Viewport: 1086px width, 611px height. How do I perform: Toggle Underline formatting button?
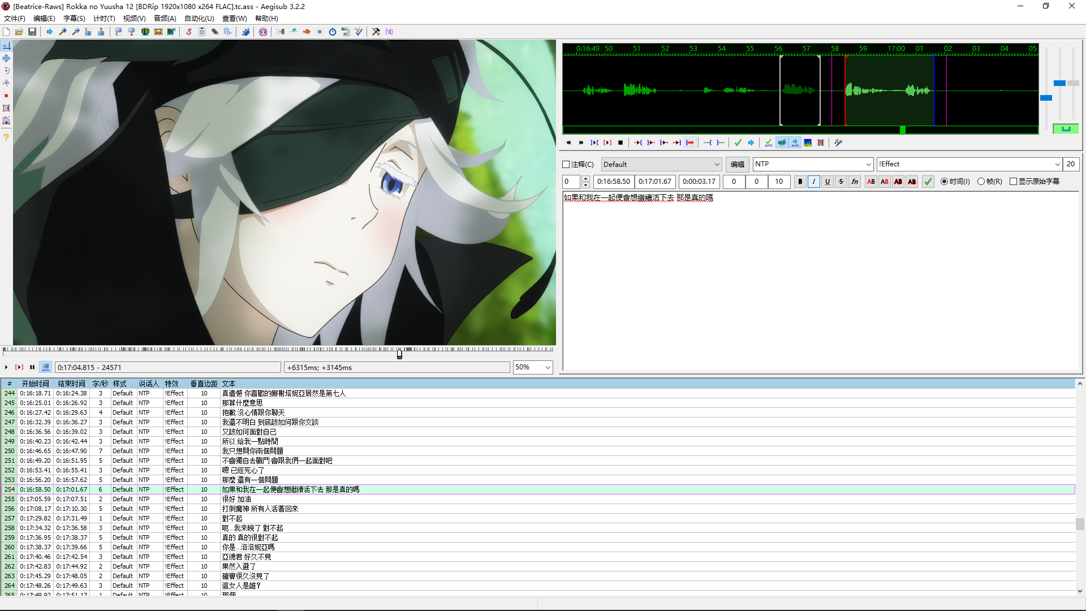[x=828, y=182]
